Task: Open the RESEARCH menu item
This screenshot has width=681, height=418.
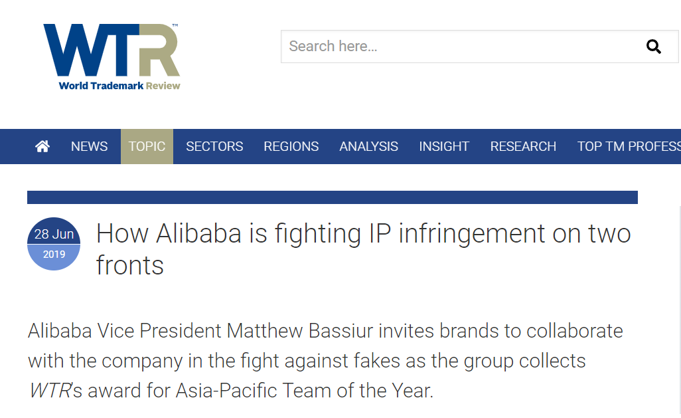Action: point(523,146)
